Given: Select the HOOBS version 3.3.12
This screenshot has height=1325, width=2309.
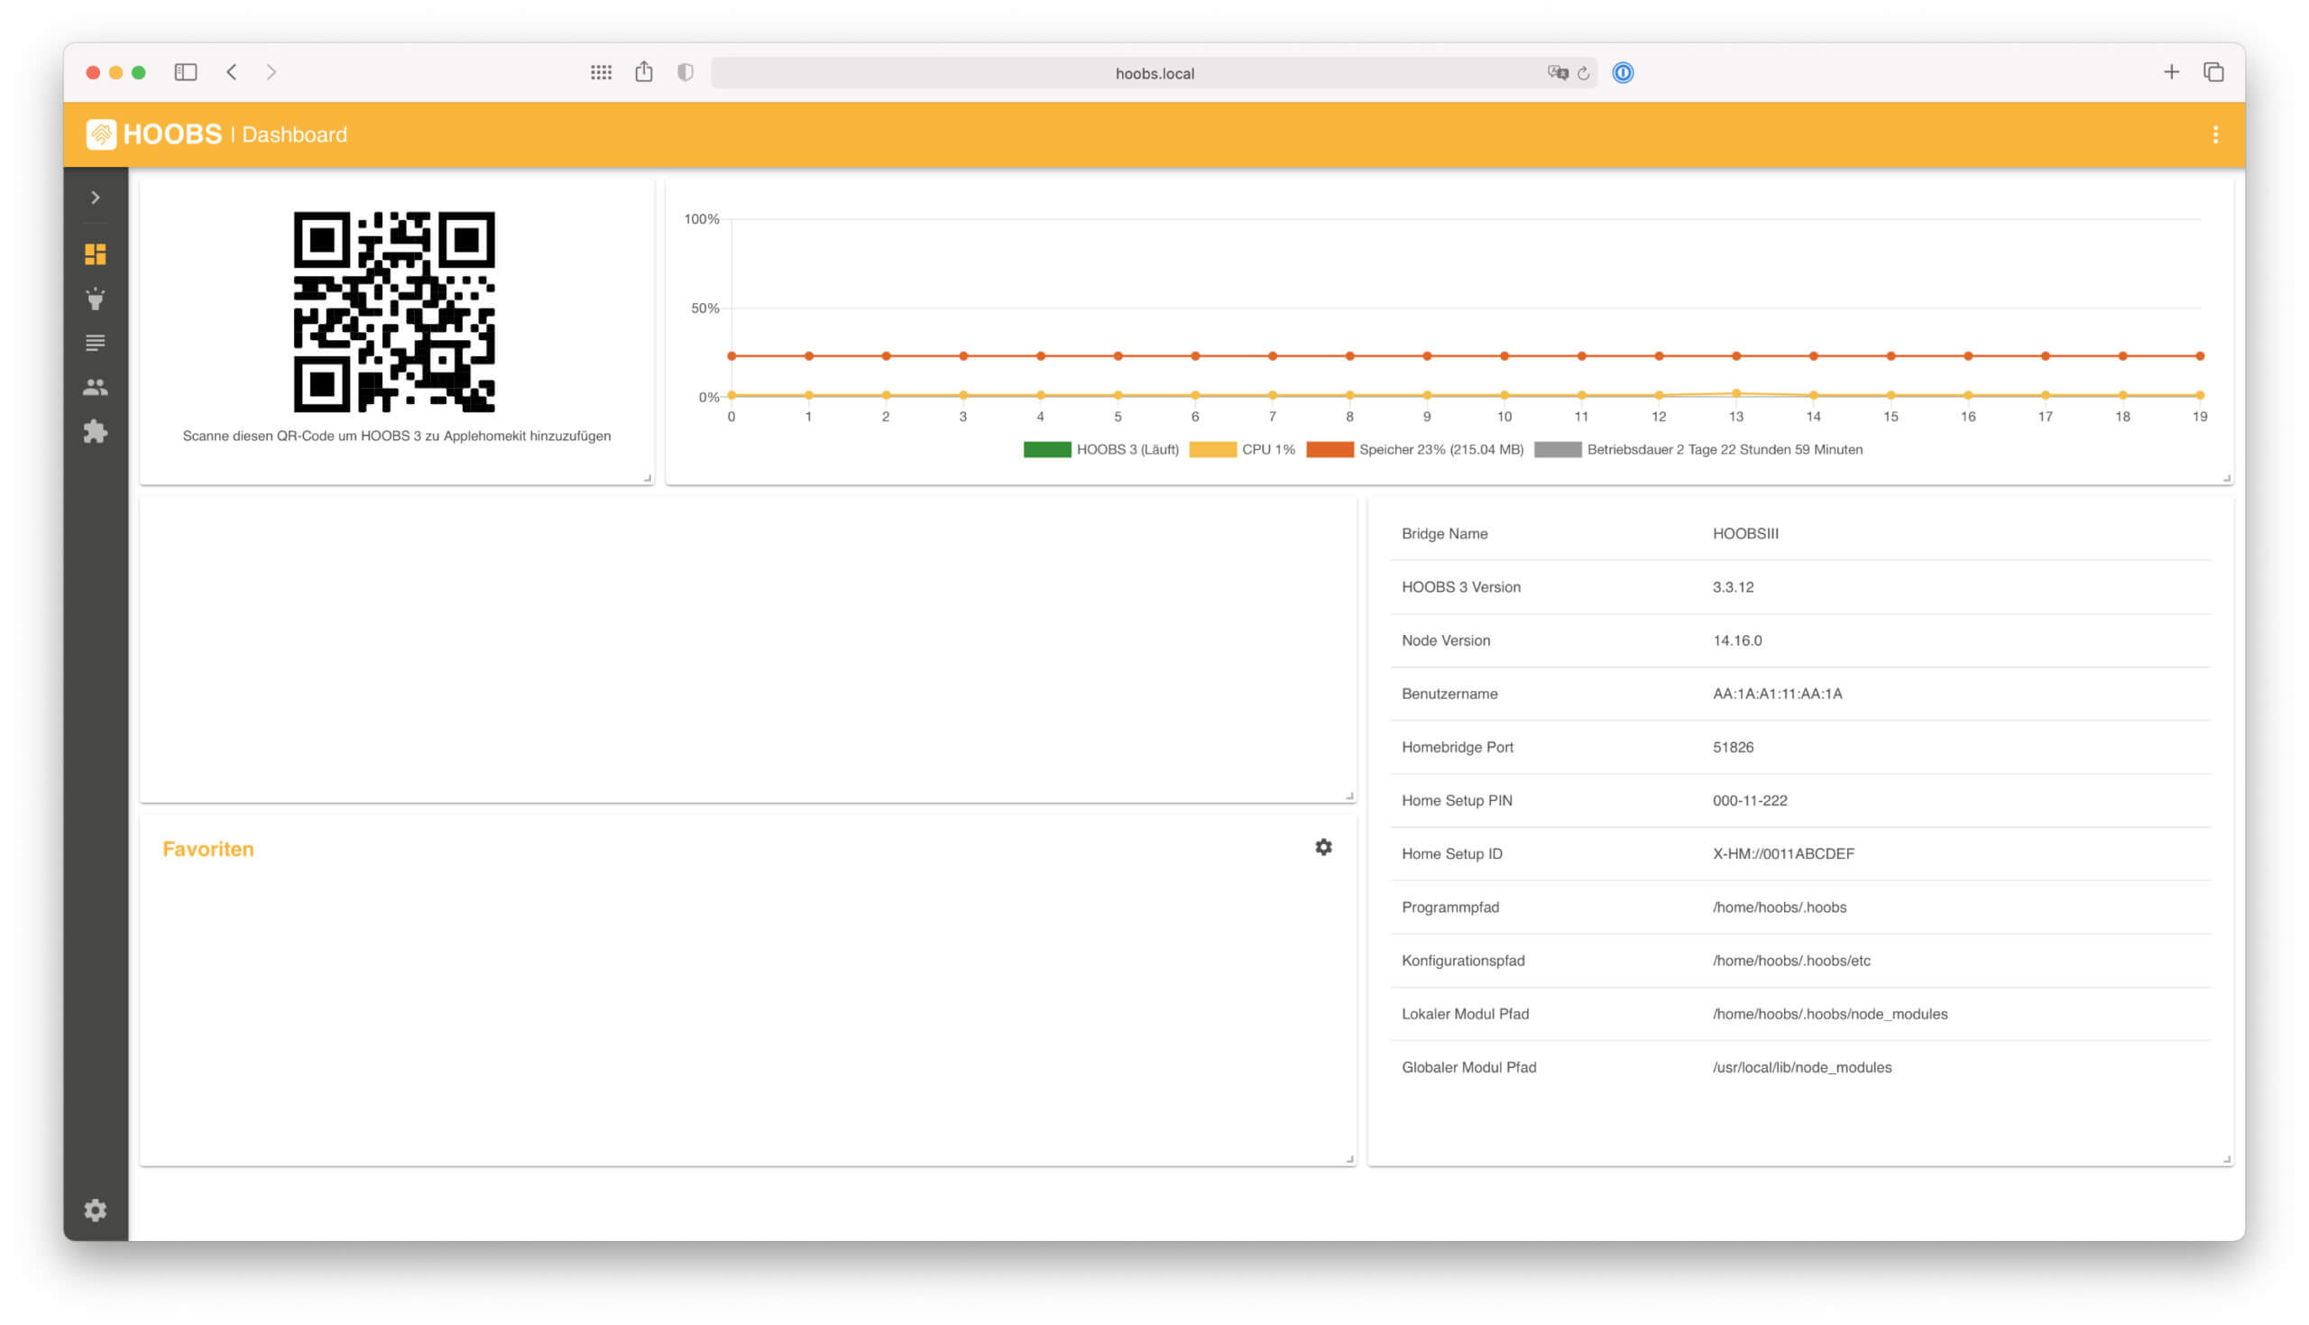Looking at the screenshot, I should 1734,587.
